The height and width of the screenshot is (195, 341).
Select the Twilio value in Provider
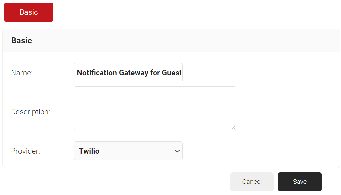point(89,151)
